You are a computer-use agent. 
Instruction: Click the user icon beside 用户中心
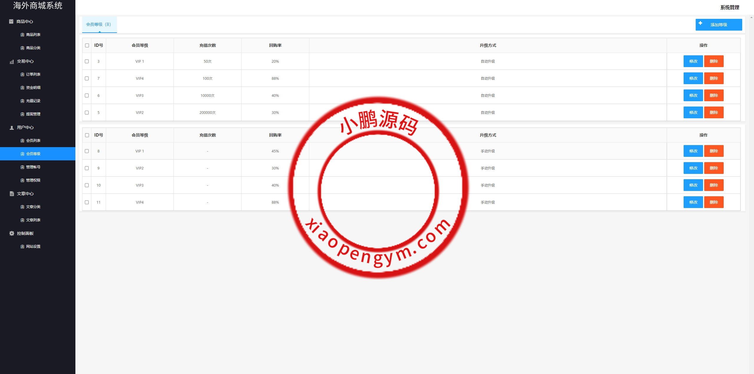coord(11,127)
